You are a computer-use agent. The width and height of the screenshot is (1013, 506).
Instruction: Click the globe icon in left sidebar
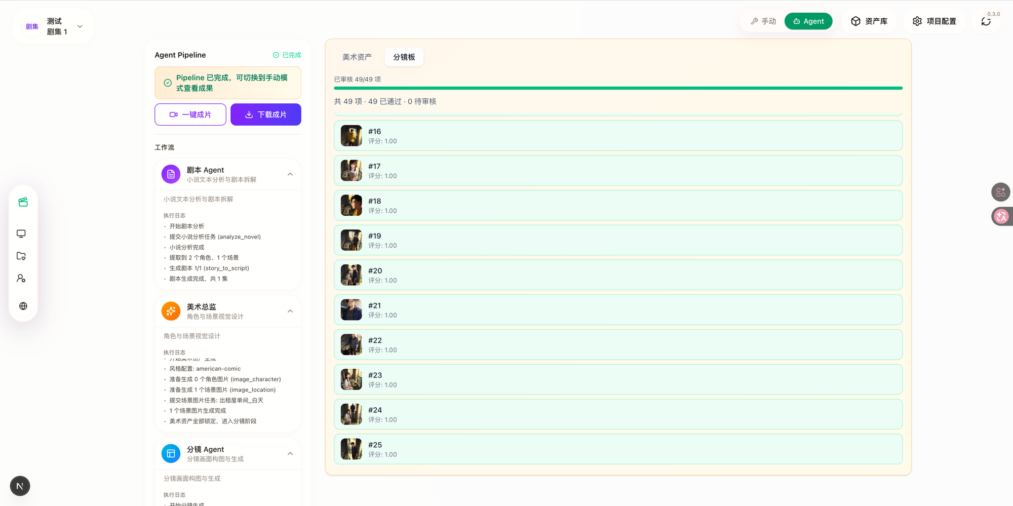click(x=23, y=306)
